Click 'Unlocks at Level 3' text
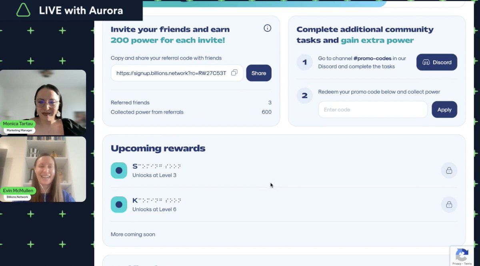 (154, 175)
